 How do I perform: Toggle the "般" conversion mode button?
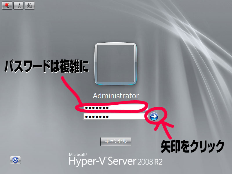click(x=30, y=6)
